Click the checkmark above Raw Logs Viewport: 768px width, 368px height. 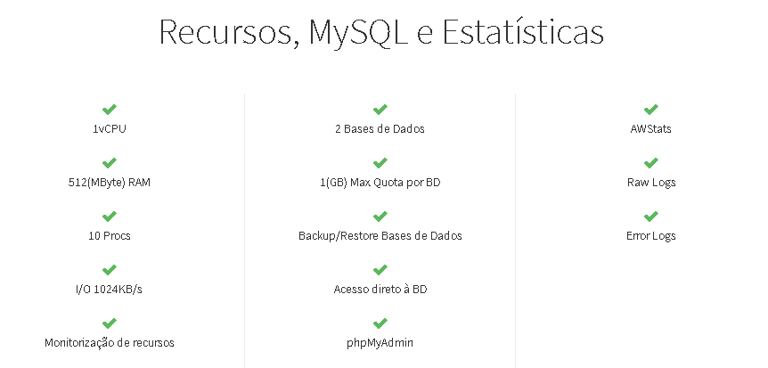(651, 162)
